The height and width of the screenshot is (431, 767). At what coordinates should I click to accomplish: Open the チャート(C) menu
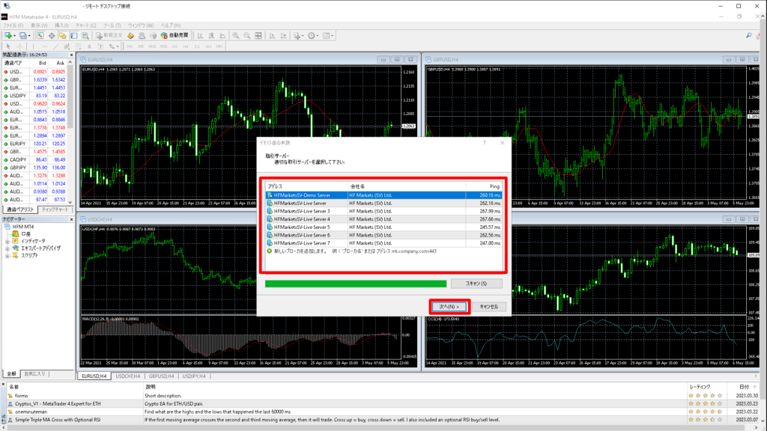coord(86,25)
